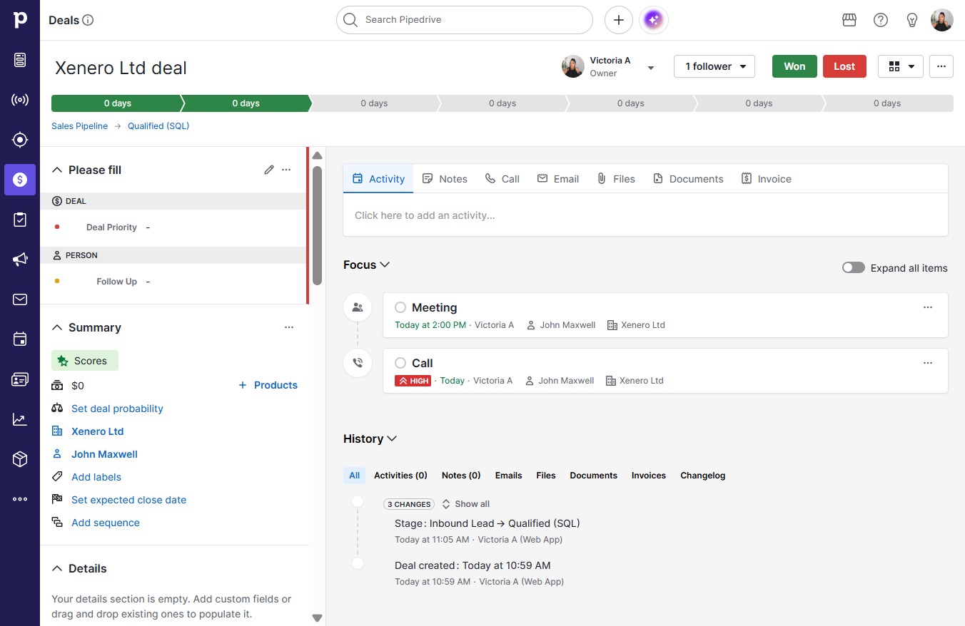Switch to the Email tab
This screenshot has width=965, height=626.
(558, 179)
